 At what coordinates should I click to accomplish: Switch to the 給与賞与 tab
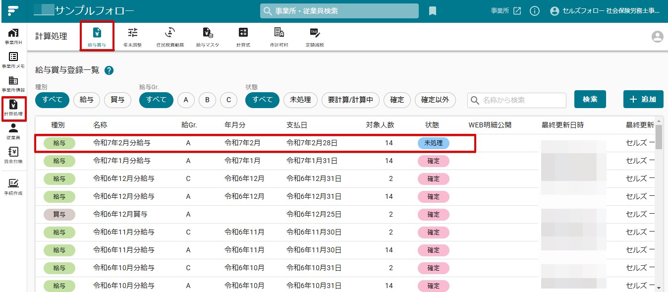(97, 36)
